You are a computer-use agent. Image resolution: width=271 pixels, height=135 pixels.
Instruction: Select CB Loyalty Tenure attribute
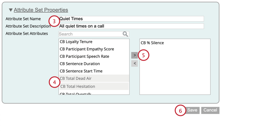pyautogui.click(x=76, y=42)
